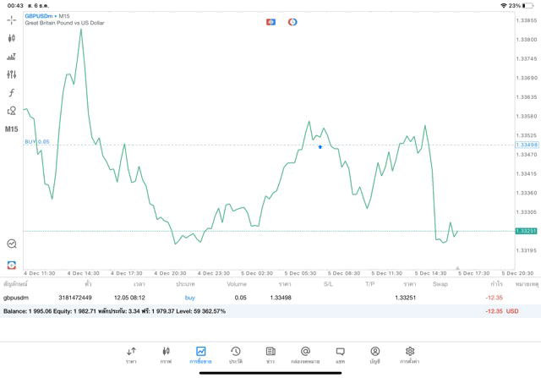This screenshot has width=541, height=378.
Task: Switch to the quotes (ราคา) tab
Action: [x=131, y=354]
